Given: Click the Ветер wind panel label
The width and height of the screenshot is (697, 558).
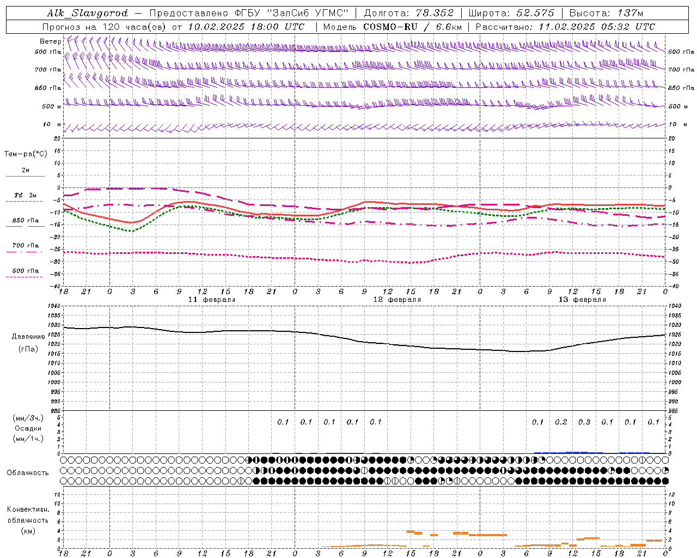Looking at the screenshot, I should point(50,41).
